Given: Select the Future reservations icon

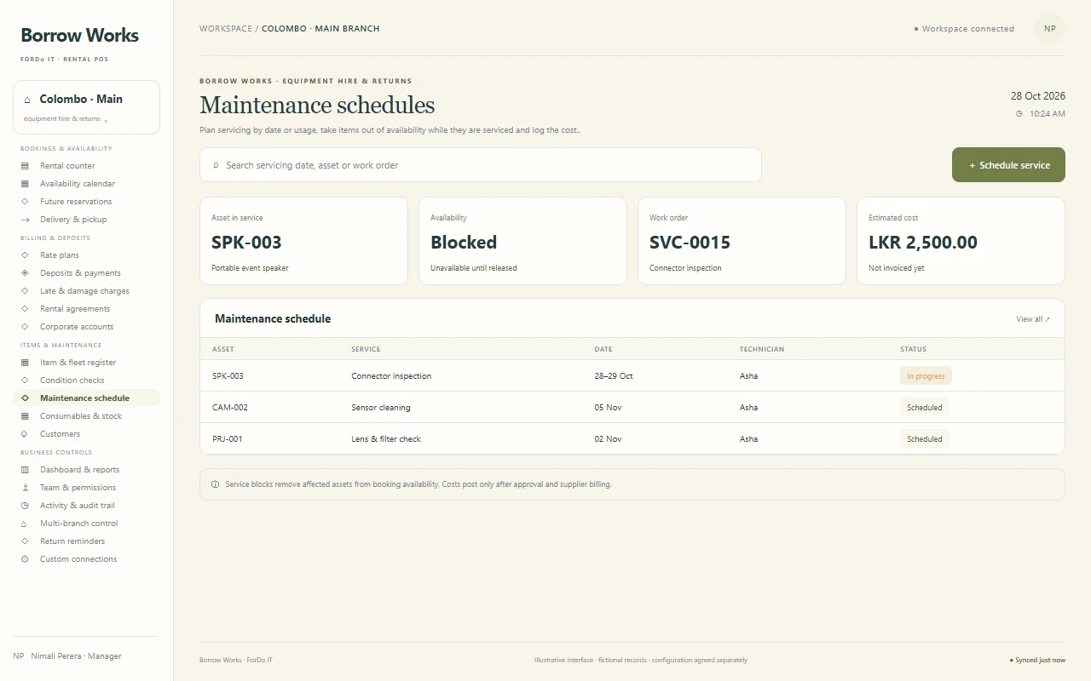Looking at the screenshot, I should (25, 202).
